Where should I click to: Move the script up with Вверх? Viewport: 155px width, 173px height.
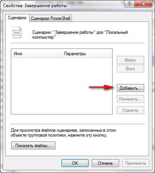click(130, 60)
